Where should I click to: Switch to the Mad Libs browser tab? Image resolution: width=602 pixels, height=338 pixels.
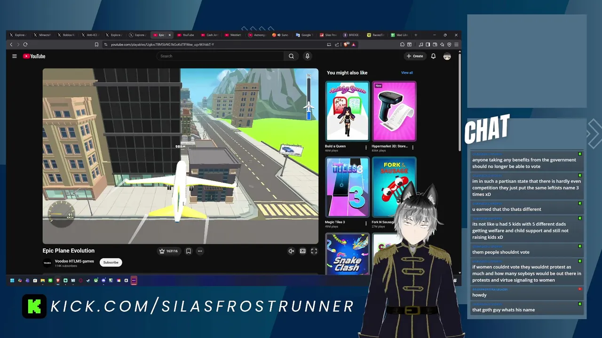(400, 35)
